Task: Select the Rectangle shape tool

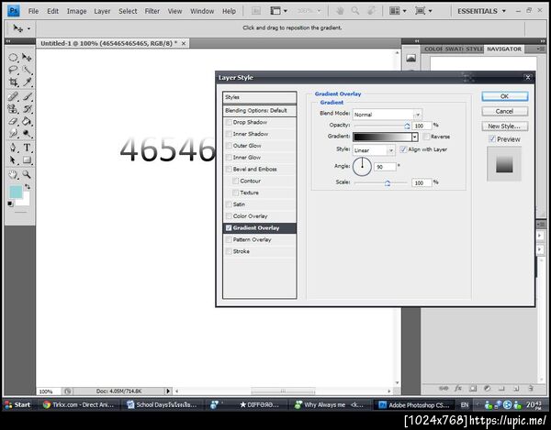Action: pyautogui.click(x=27, y=160)
